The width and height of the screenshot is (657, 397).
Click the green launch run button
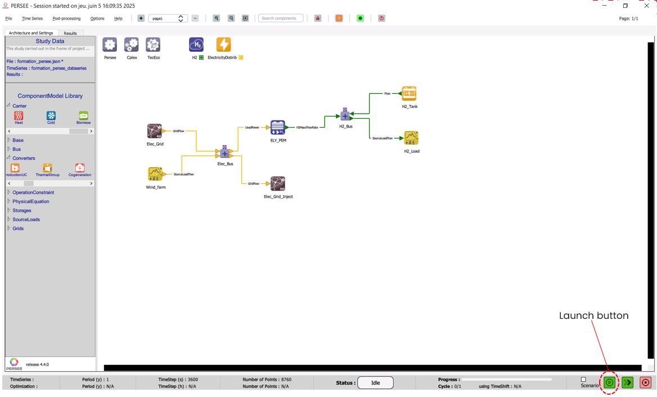[x=609, y=382]
